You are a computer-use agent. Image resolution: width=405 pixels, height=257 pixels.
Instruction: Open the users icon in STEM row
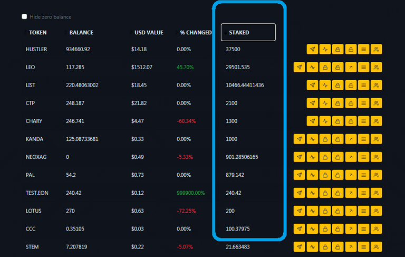377,247
